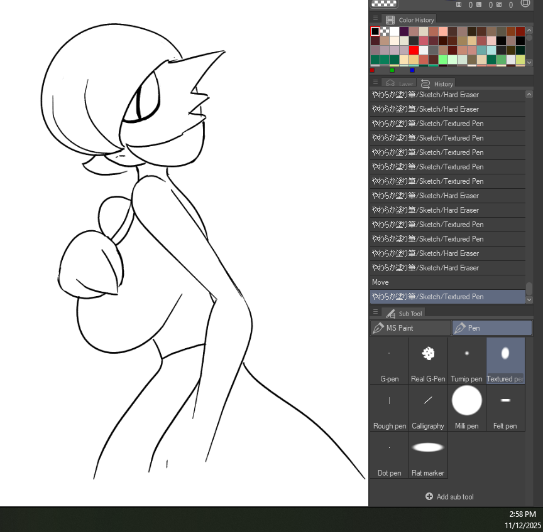Select the Flat marker sub tool

[x=428, y=455]
